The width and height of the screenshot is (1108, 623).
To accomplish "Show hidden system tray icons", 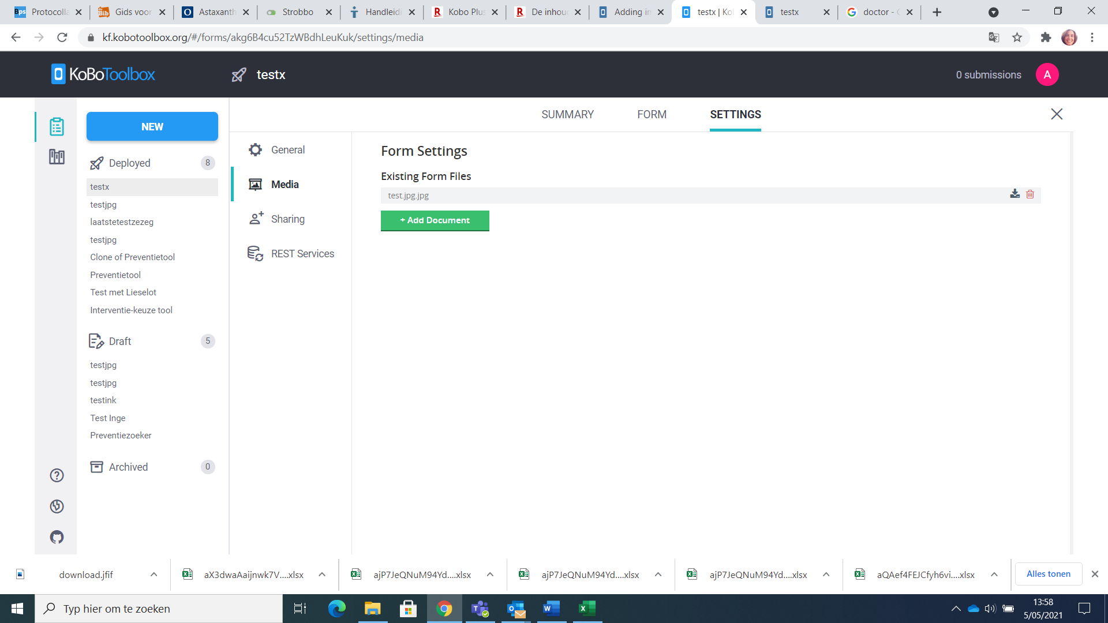I will point(956,609).
